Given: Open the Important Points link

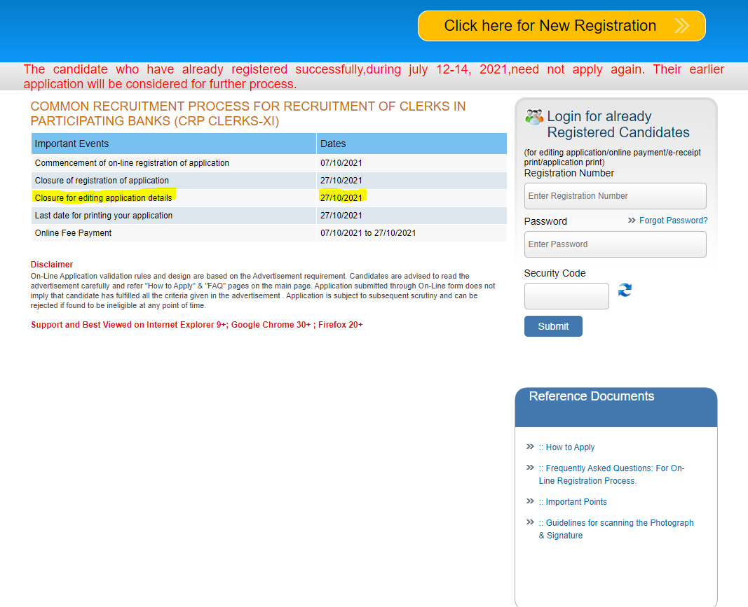Looking at the screenshot, I should (x=576, y=502).
